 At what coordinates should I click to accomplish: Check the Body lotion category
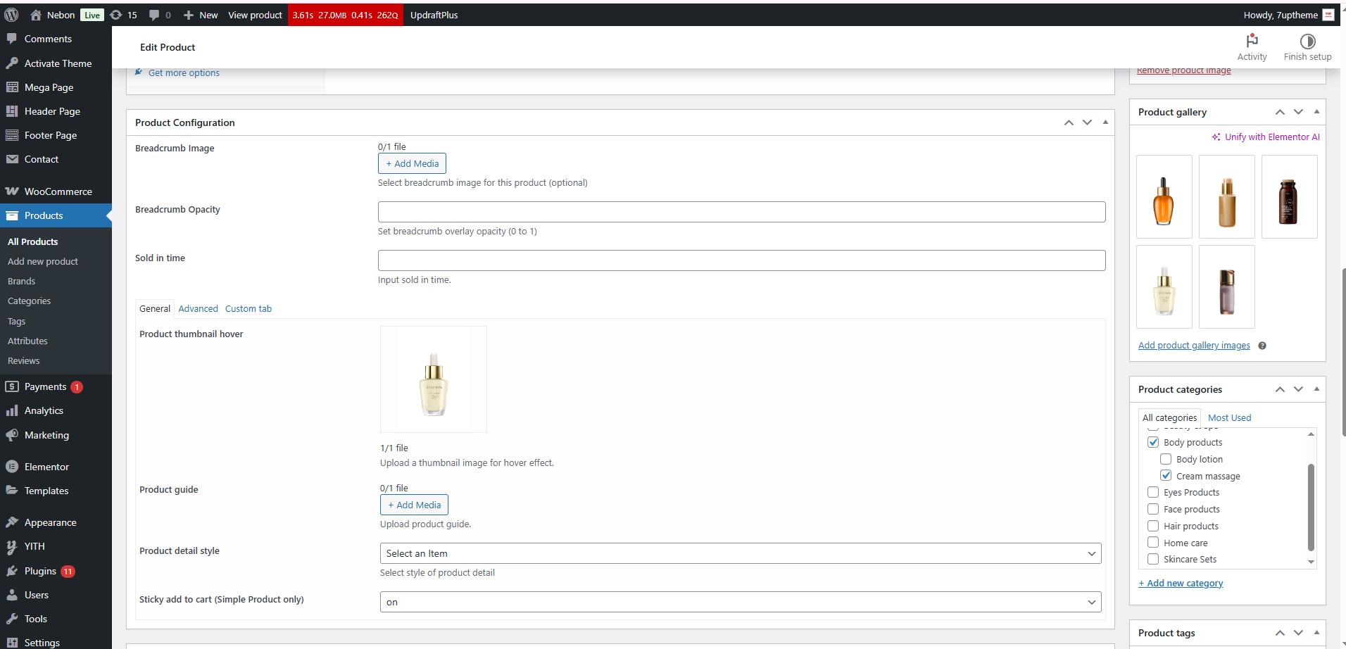point(1166,459)
